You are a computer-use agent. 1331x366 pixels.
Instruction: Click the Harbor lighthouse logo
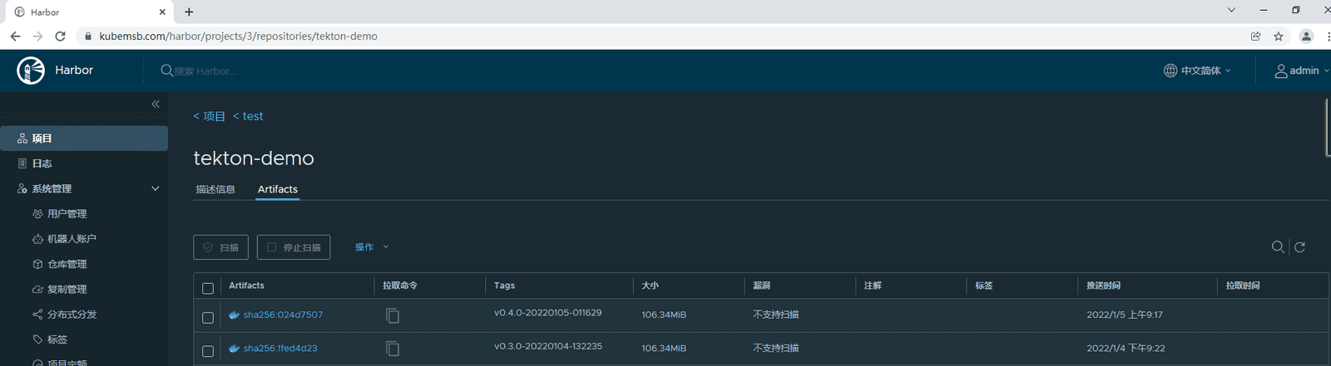[31, 71]
